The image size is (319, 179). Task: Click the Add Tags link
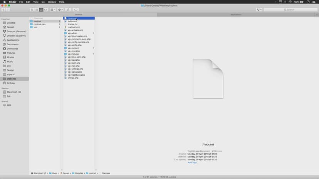(193, 162)
